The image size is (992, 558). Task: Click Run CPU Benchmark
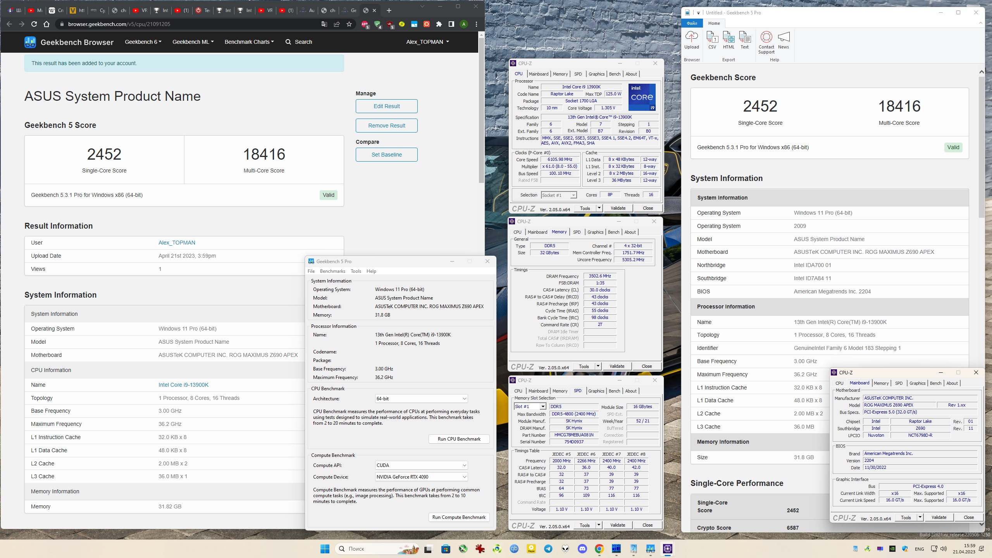[459, 439]
